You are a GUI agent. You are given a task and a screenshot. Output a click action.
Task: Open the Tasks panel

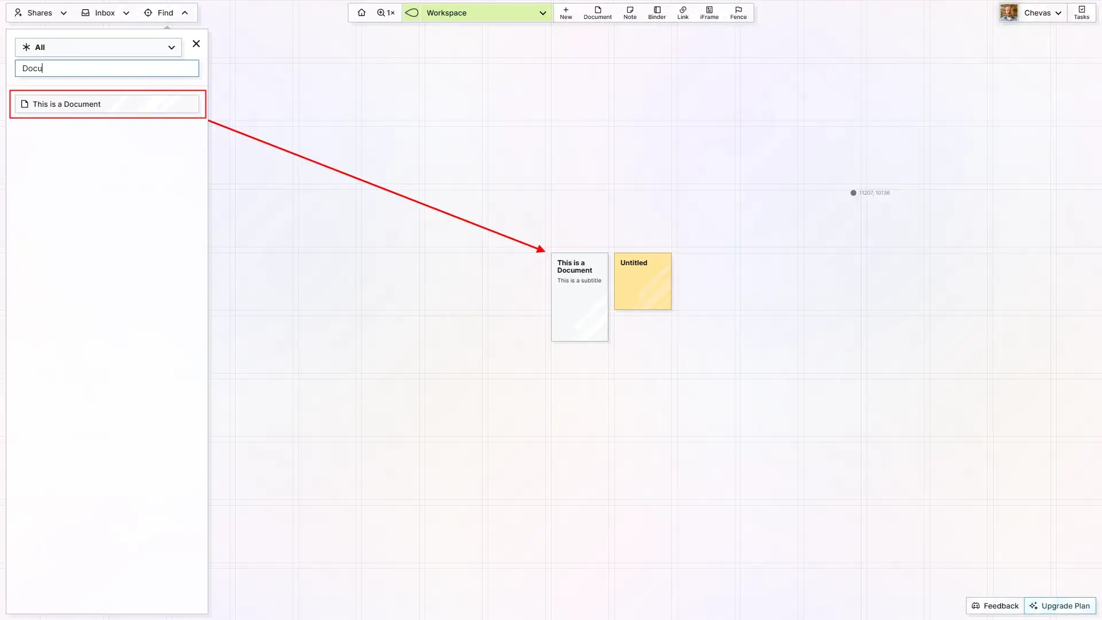tap(1082, 12)
